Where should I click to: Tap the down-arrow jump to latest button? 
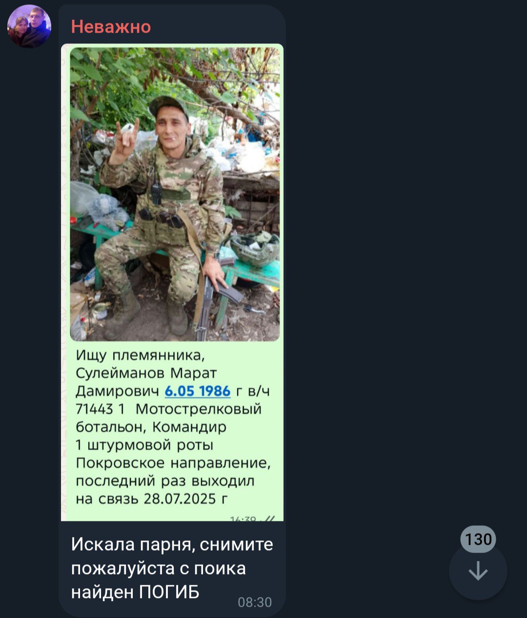(478, 571)
